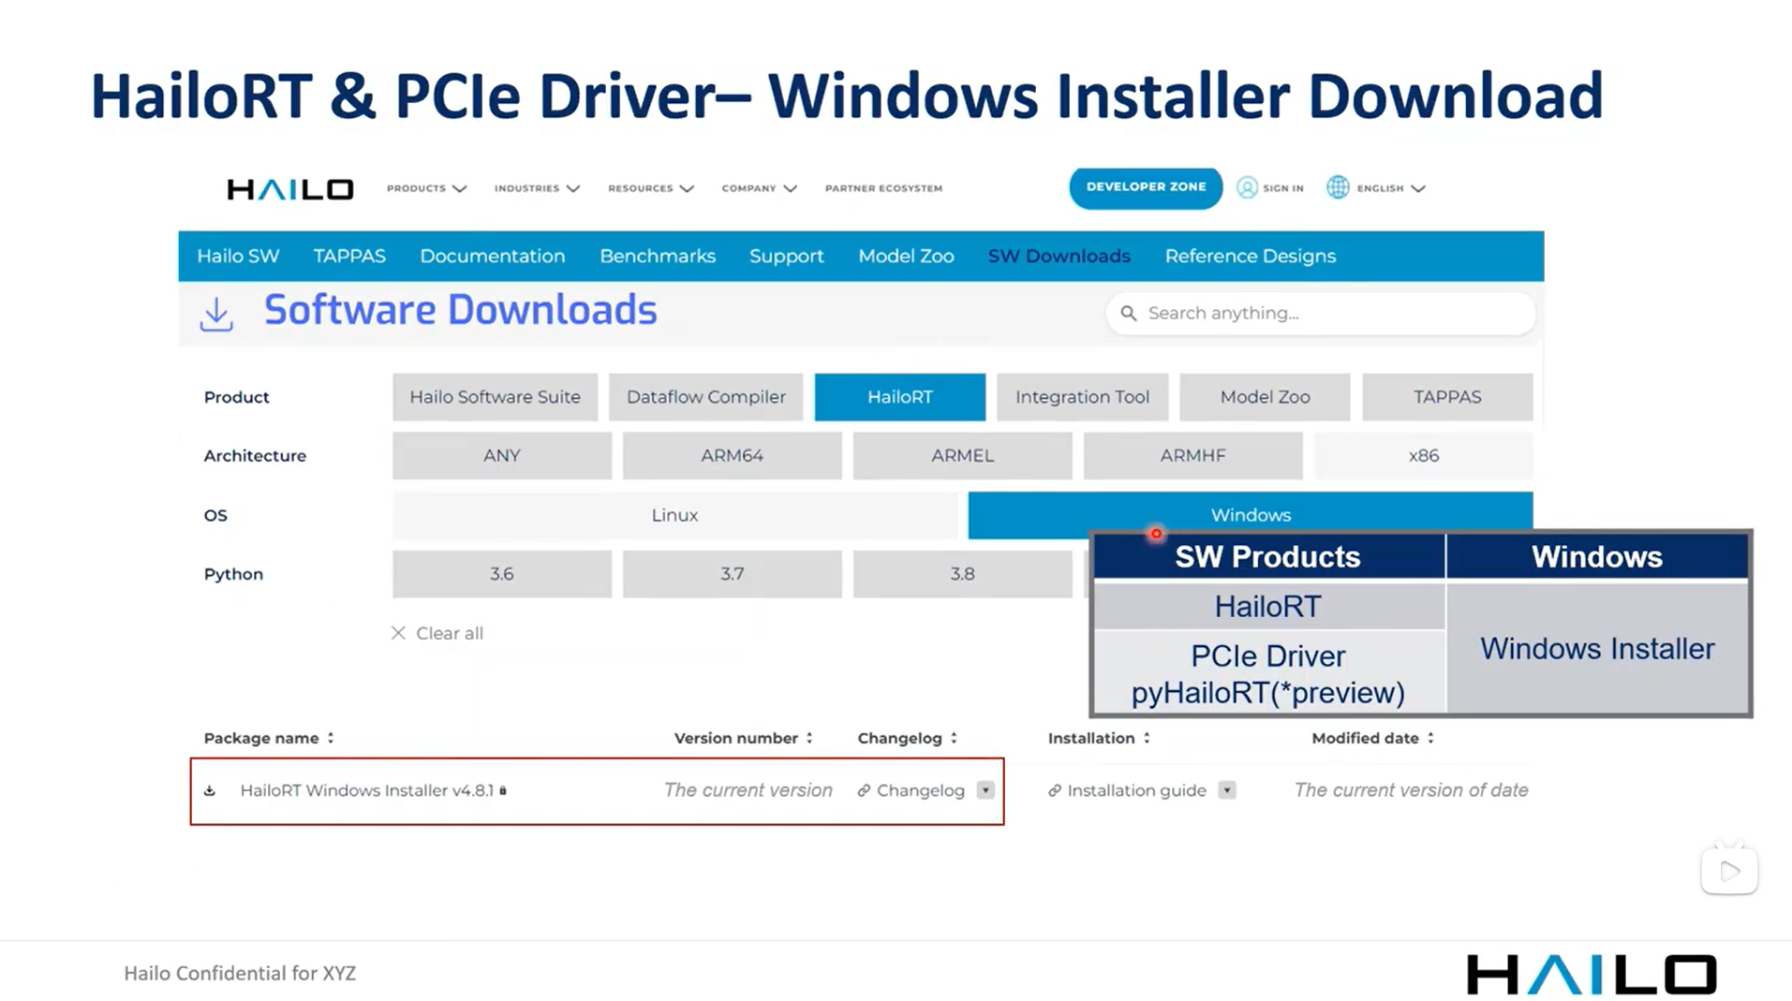Image resolution: width=1792 pixels, height=1001 pixels.
Task: Click the Installation guide chain icon
Action: 1055,790
